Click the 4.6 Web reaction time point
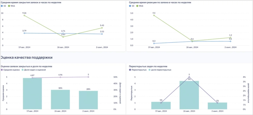 [x=154, y=15]
